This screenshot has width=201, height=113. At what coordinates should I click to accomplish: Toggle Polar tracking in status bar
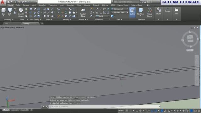[x=140, y=110]
